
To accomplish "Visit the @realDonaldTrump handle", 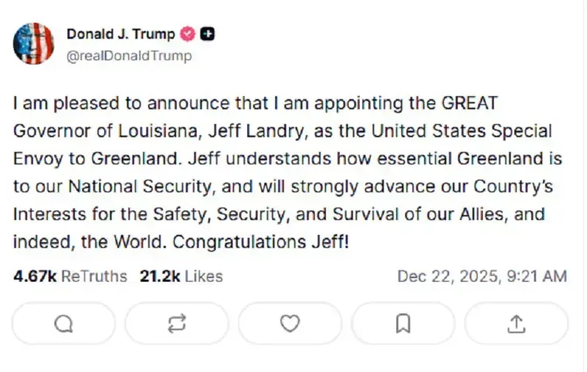I will click(130, 56).
